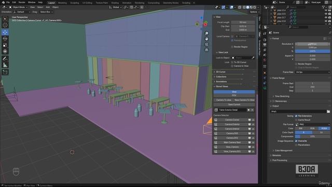Open the File menu
The height and width of the screenshot is (187, 332).
(x=8, y=2)
